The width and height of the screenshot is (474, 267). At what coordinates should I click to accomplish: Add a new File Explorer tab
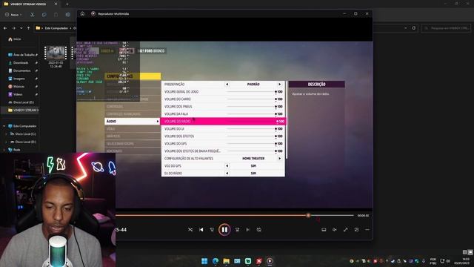coord(67,4)
